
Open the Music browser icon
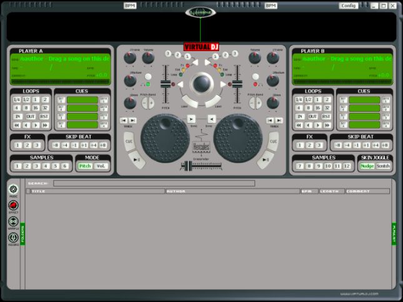pyautogui.click(x=13, y=190)
